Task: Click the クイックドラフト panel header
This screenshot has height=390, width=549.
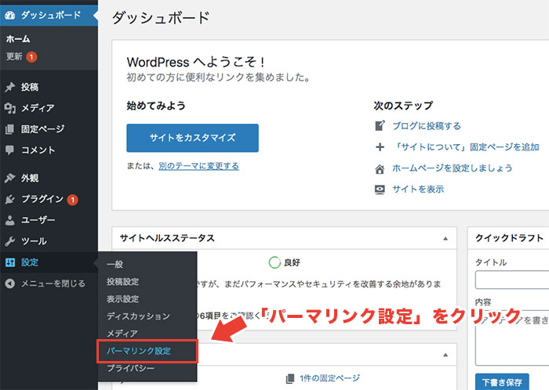Action: pyautogui.click(x=508, y=238)
